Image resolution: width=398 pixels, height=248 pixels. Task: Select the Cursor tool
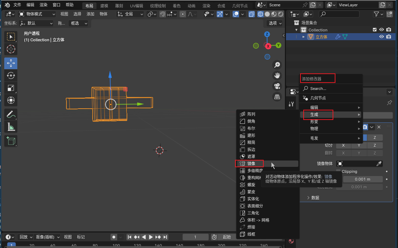point(11,49)
